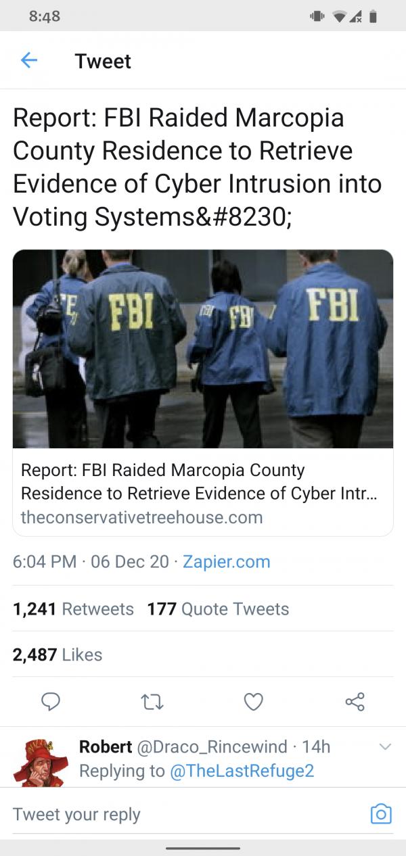This screenshot has height=856, width=406.
Task: Like the tweet with heart icon
Action: coord(253,702)
